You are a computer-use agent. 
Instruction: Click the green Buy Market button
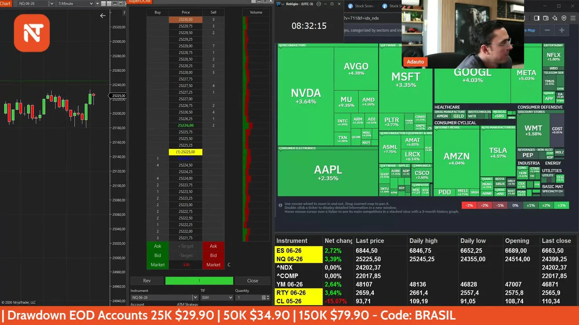[x=157, y=265]
